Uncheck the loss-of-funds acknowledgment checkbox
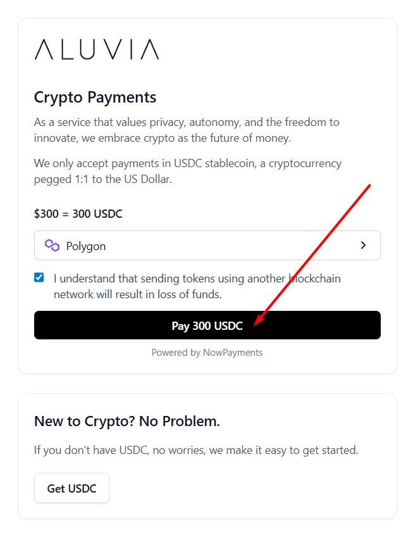This screenshot has width=413, height=535. (39, 277)
